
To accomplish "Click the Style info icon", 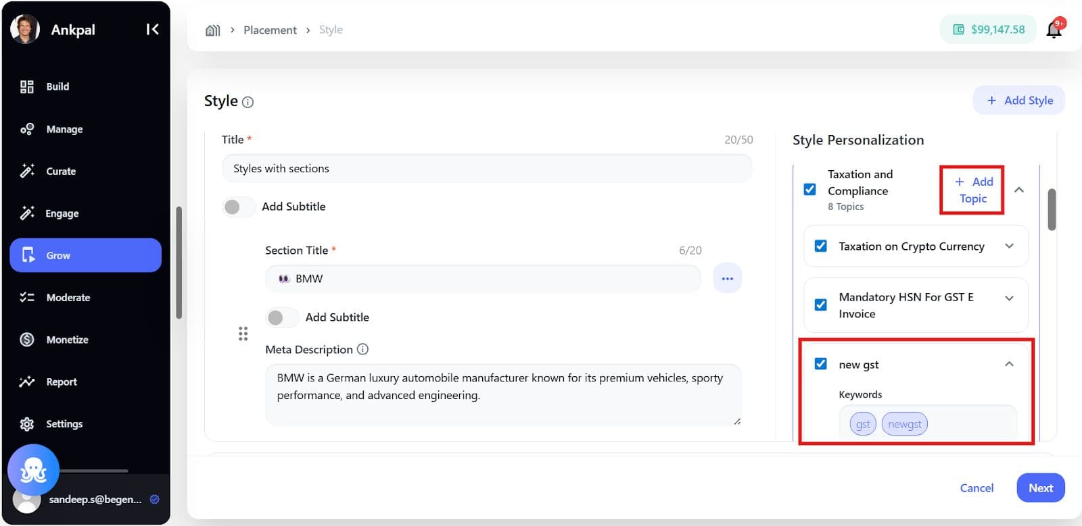I will point(248,102).
